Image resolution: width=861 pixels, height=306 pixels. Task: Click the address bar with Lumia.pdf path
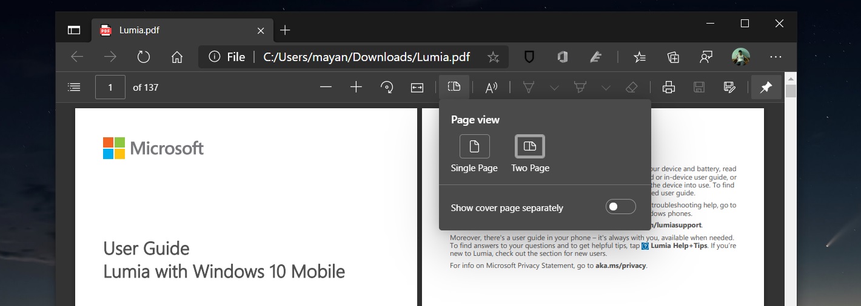(353, 57)
